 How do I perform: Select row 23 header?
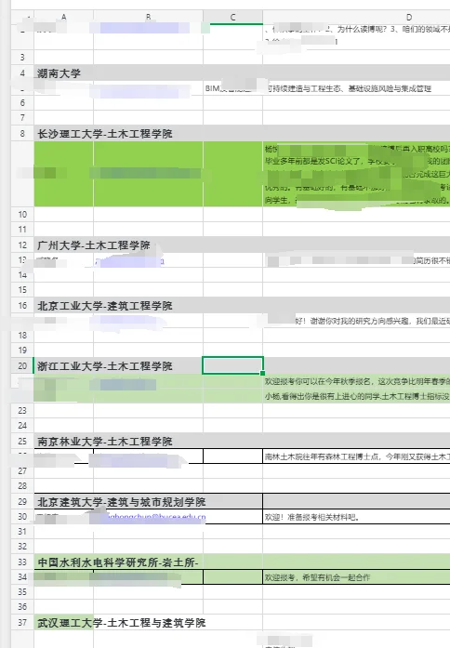pos(22,410)
